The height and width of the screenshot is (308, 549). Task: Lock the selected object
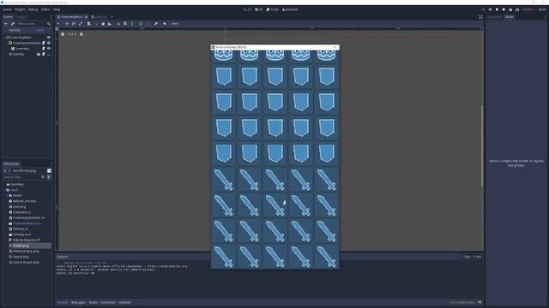(141, 24)
